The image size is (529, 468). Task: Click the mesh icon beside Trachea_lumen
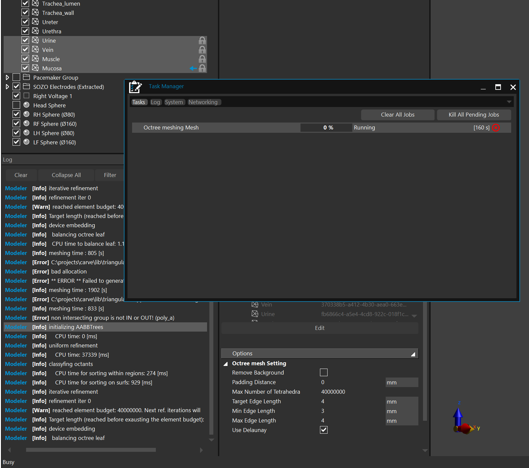coord(35,3)
